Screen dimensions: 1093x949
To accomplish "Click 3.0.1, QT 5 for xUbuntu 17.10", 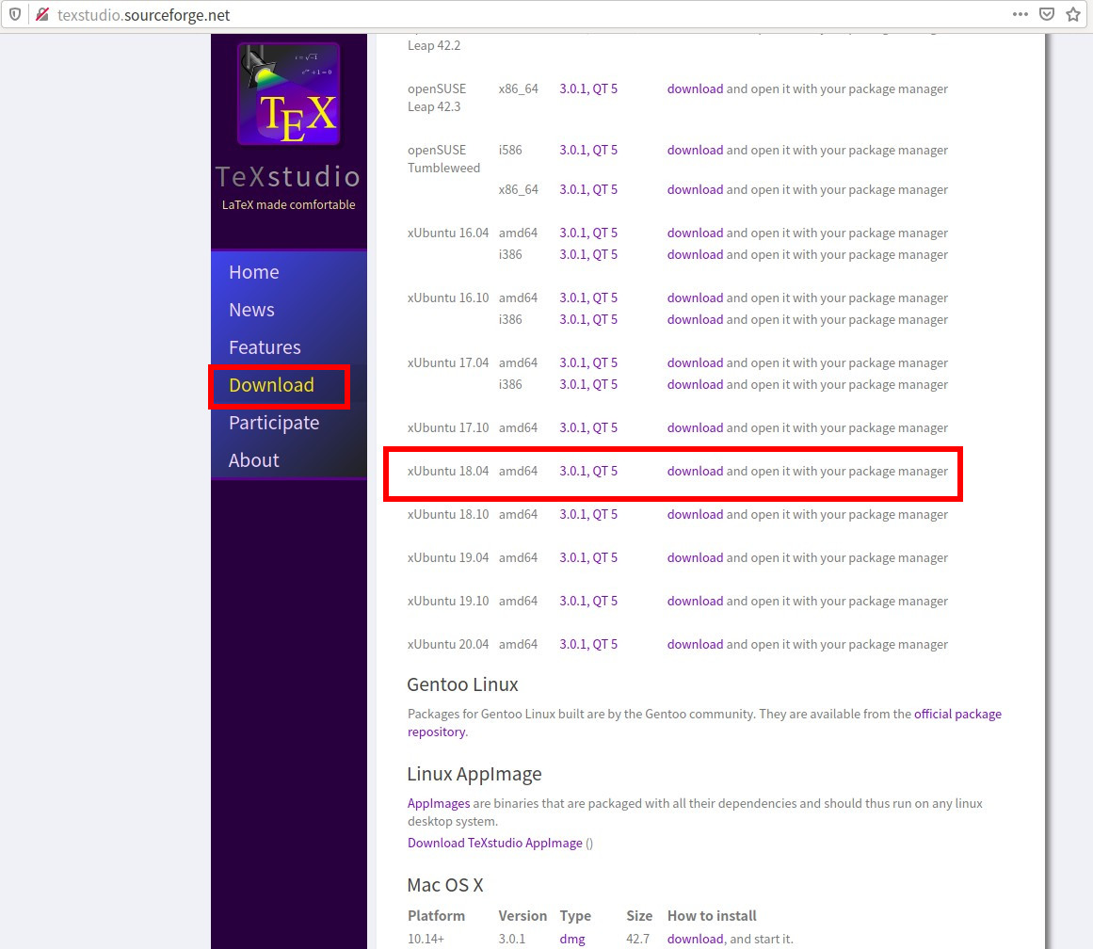I will (x=588, y=427).
